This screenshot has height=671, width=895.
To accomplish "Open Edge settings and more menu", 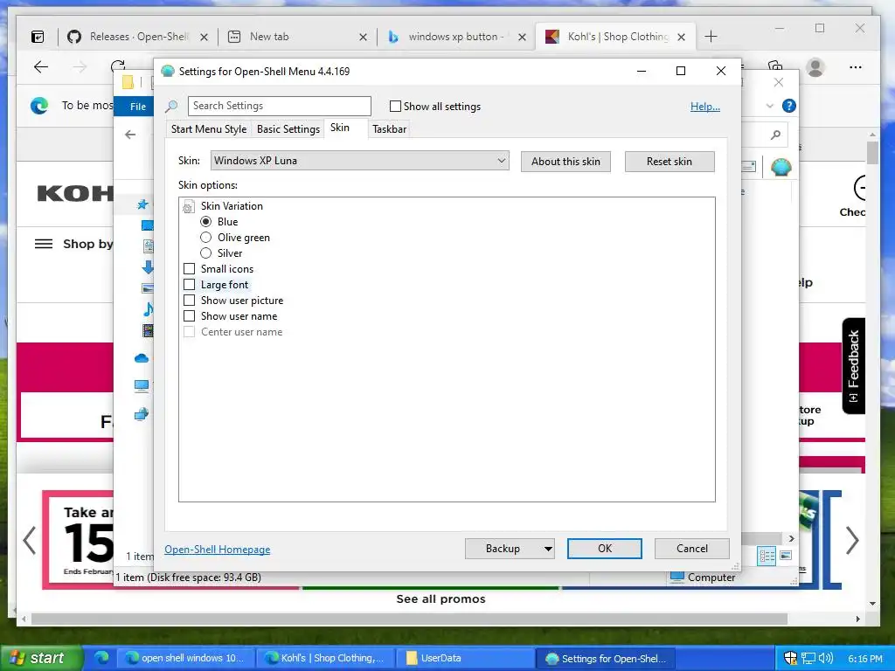I will (x=856, y=67).
